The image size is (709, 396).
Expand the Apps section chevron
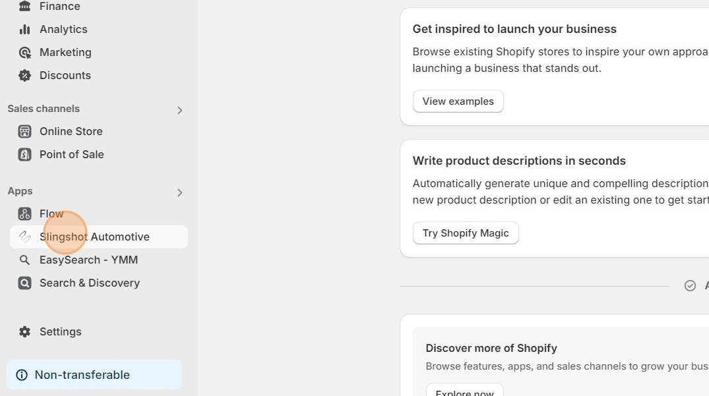pyautogui.click(x=179, y=193)
